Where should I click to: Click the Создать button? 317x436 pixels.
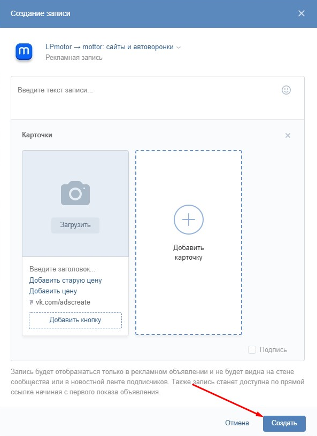pyautogui.click(x=284, y=423)
